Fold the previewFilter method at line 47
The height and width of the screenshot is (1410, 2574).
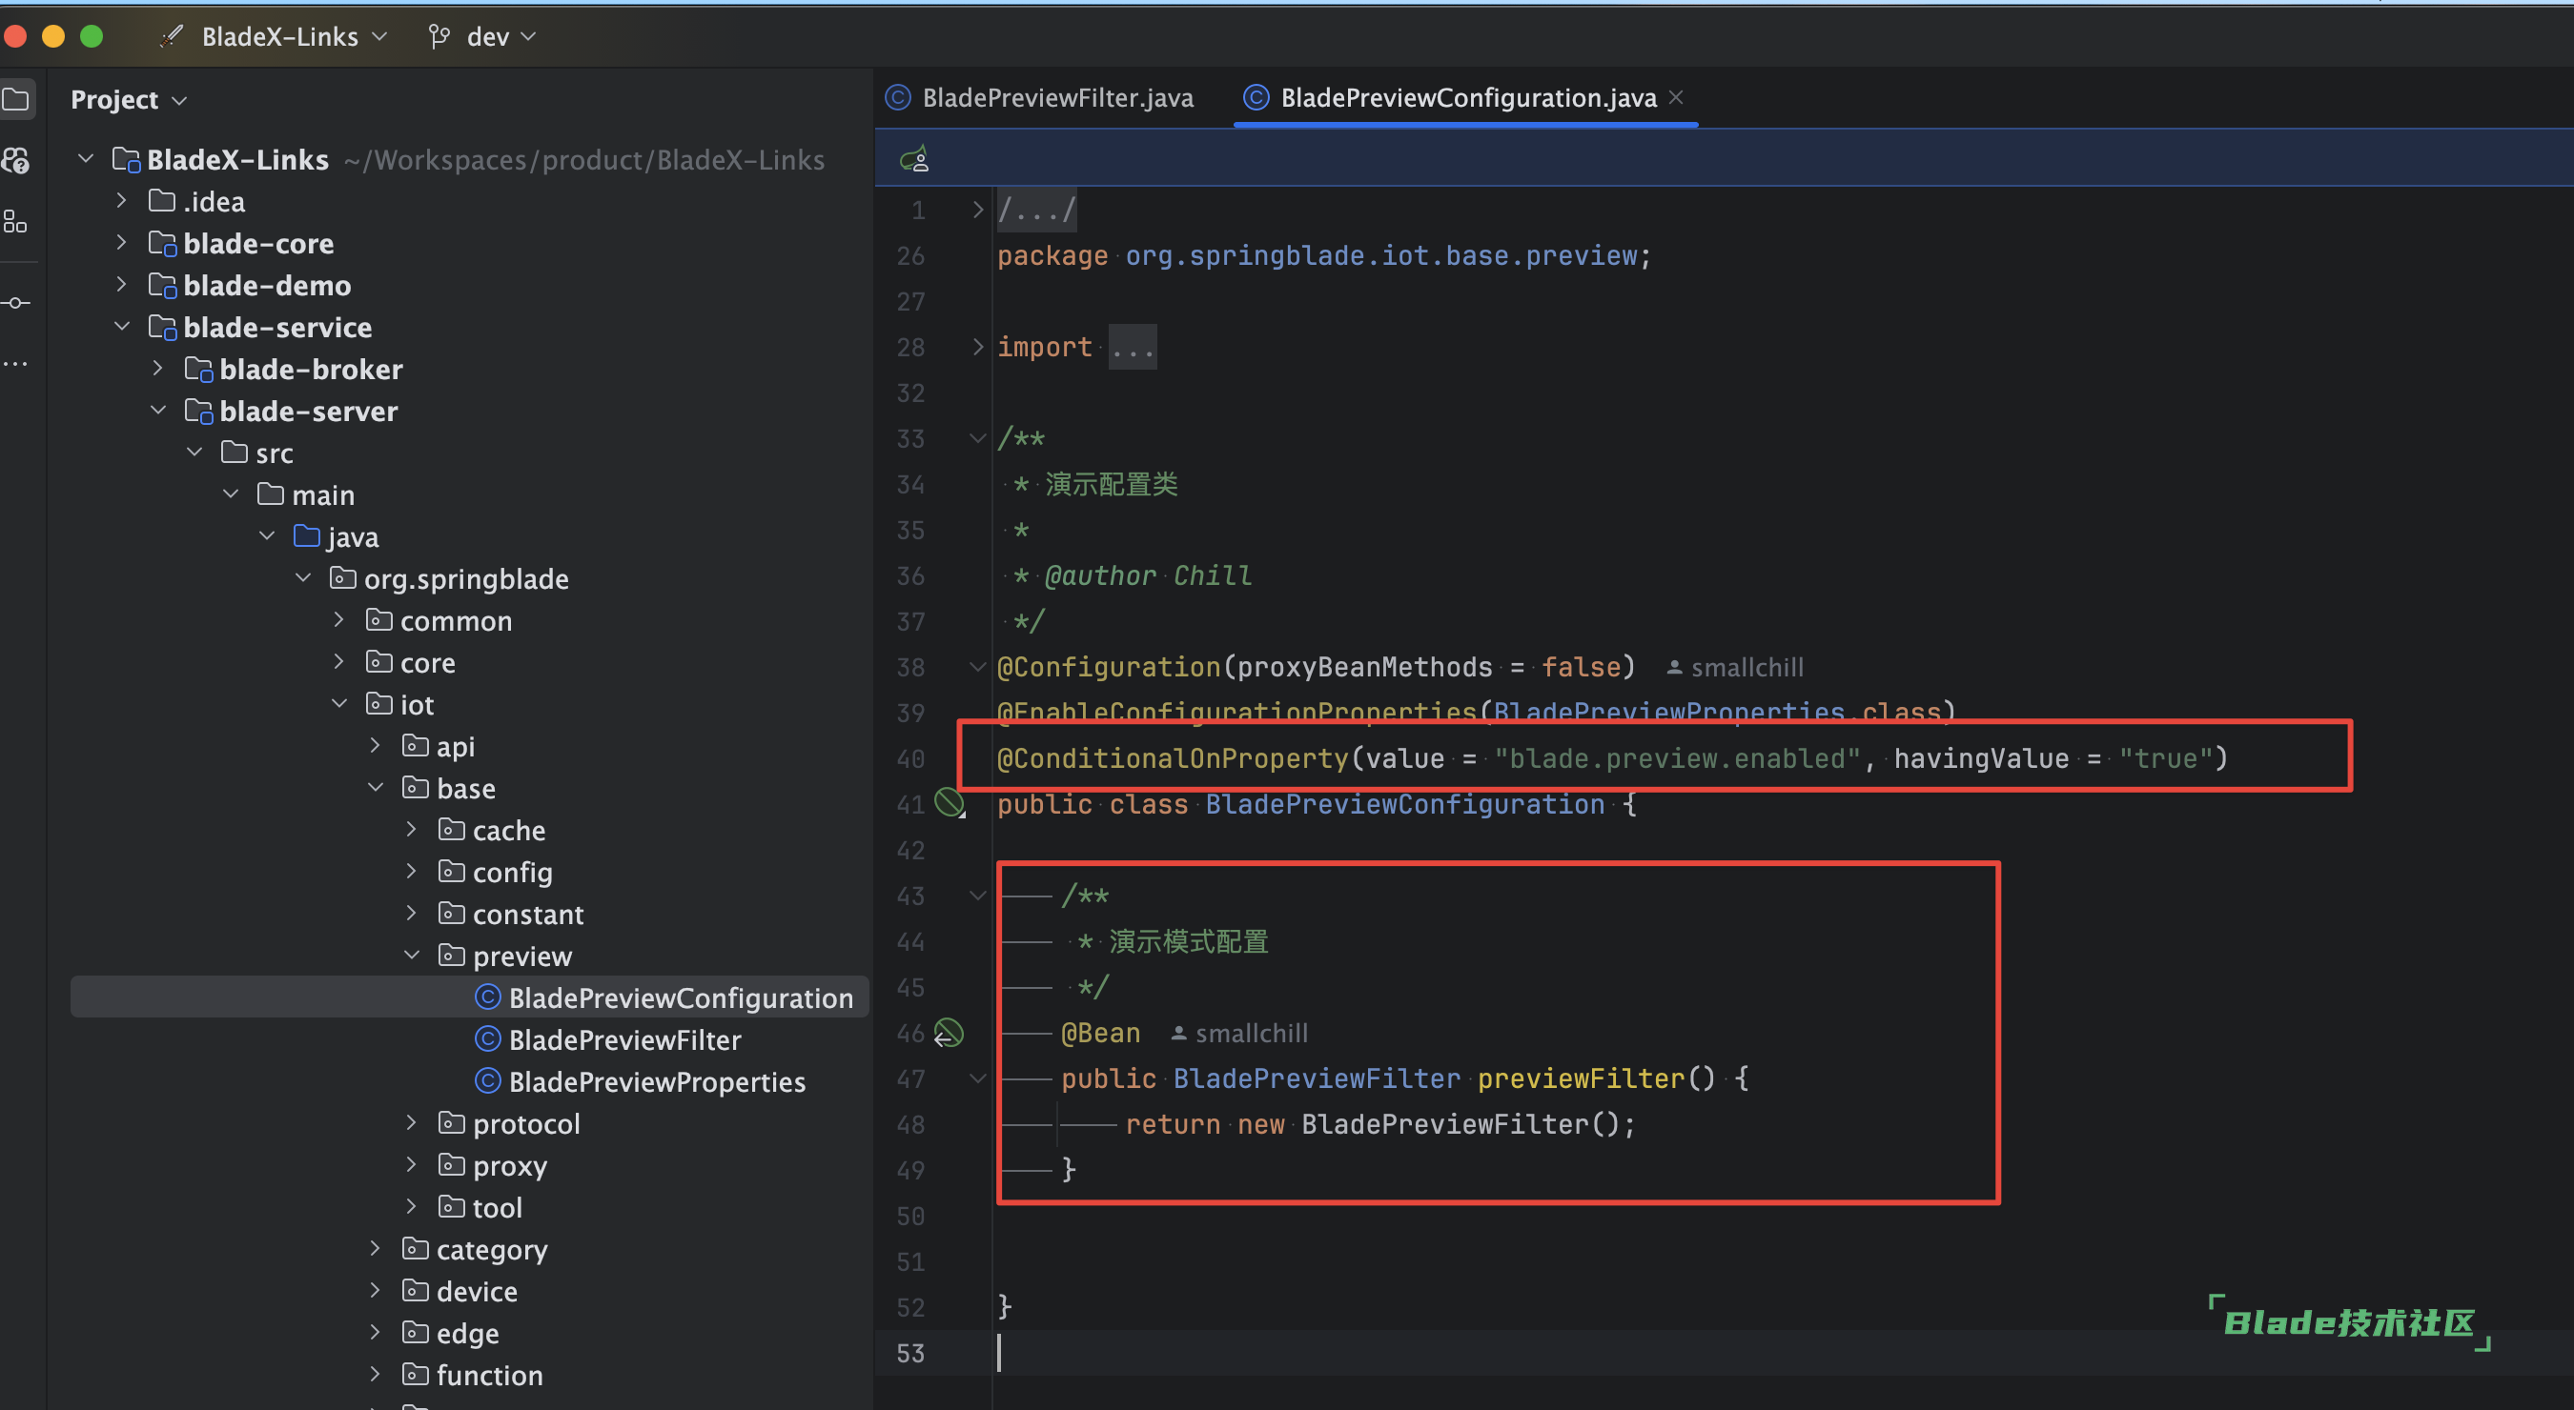click(x=978, y=1078)
